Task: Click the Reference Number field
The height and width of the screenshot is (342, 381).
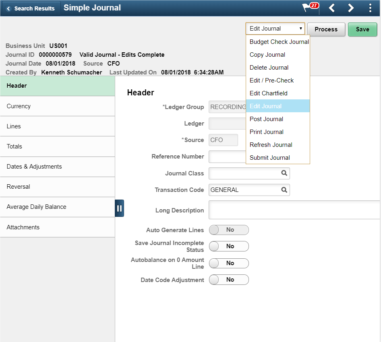Action: [228, 157]
